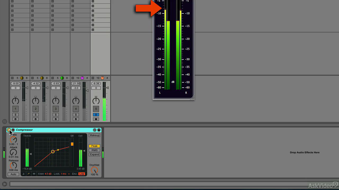Switch to the activity waveform view icon

click(34, 174)
